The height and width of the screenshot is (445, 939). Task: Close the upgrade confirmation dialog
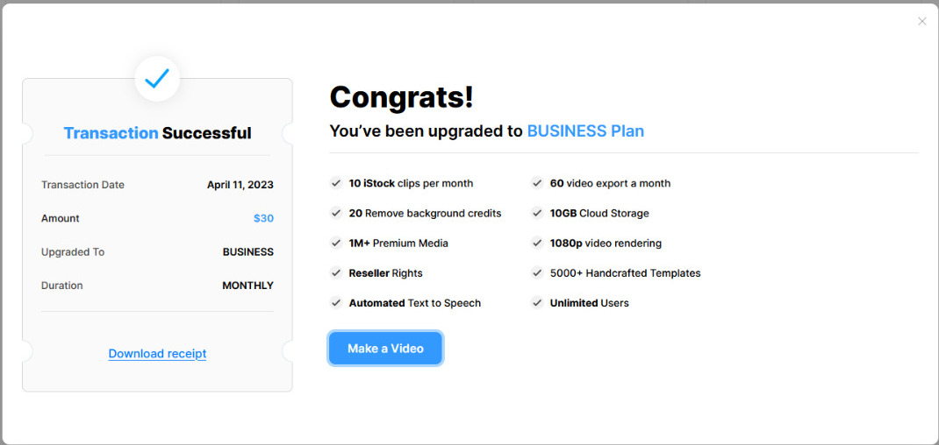pyautogui.click(x=922, y=22)
